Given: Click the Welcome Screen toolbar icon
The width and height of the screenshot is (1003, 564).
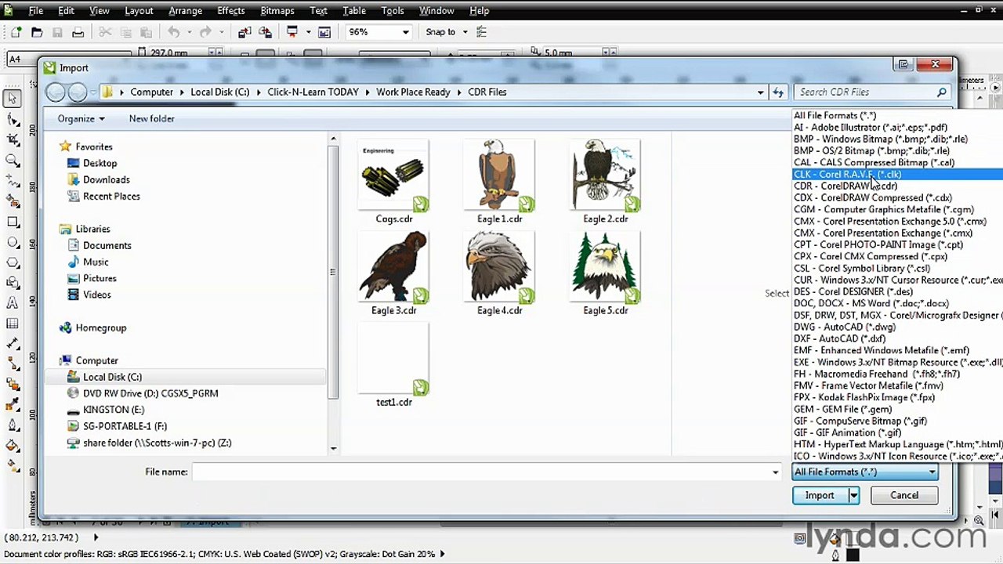Looking at the screenshot, I should [324, 32].
